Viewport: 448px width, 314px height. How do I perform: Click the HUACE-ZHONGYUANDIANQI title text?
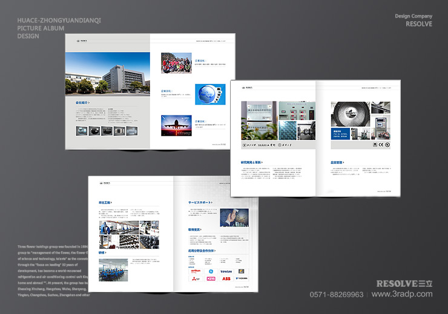click(x=59, y=21)
